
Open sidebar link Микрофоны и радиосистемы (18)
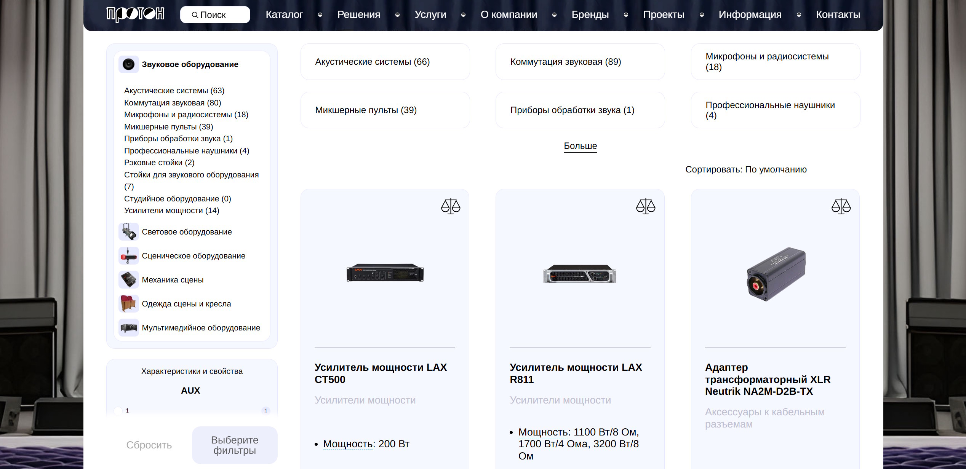186,115
